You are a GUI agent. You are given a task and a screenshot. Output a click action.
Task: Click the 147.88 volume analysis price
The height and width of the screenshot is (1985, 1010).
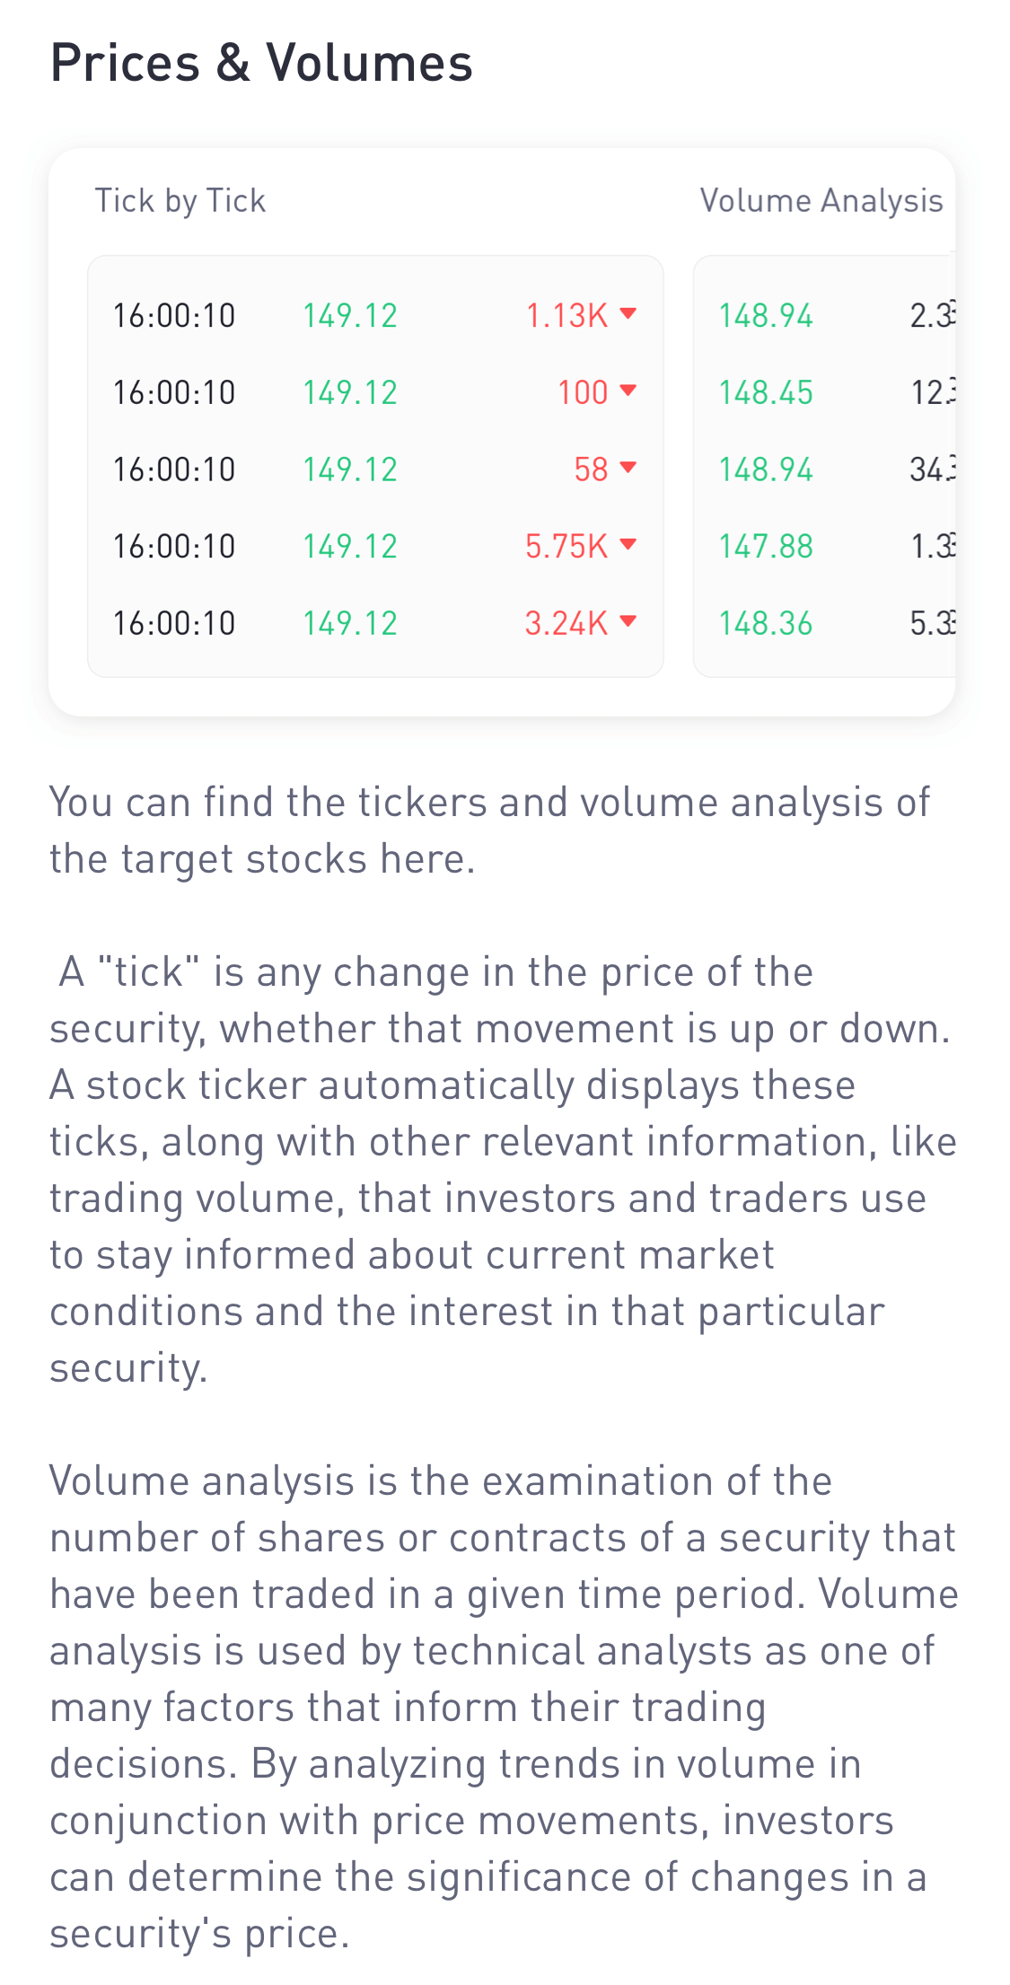click(x=766, y=546)
